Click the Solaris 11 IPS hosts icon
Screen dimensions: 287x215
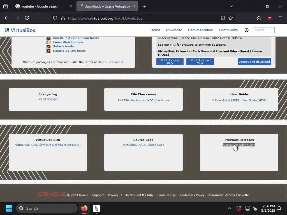(x=48, y=51)
